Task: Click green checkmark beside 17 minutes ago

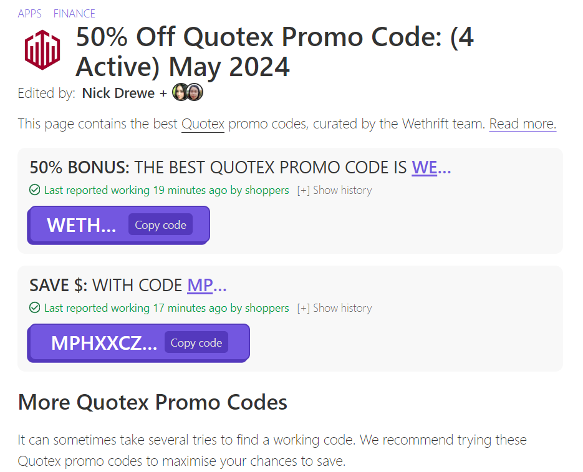Action: (34, 308)
